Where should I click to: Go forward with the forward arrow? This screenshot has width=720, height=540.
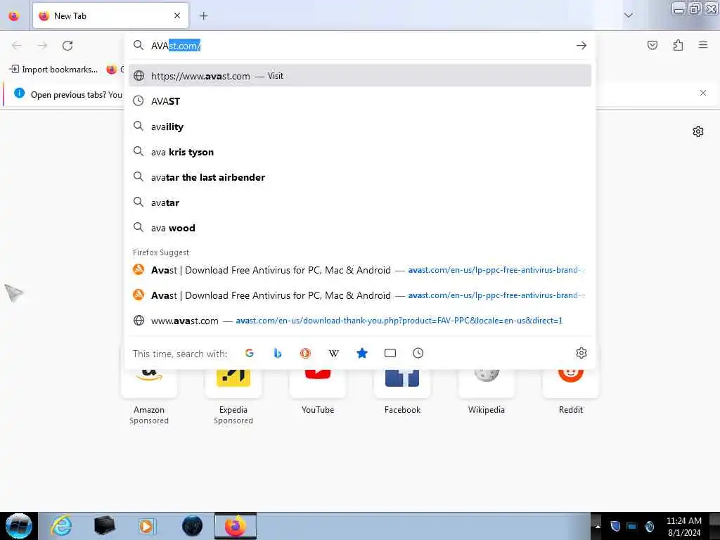pyautogui.click(x=42, y=46)
